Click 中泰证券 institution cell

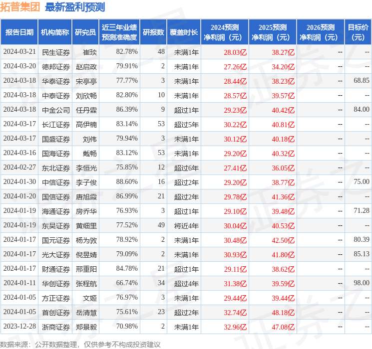[56, 96]
